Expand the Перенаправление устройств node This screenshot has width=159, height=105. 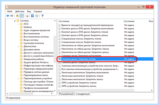pos(18,79)
